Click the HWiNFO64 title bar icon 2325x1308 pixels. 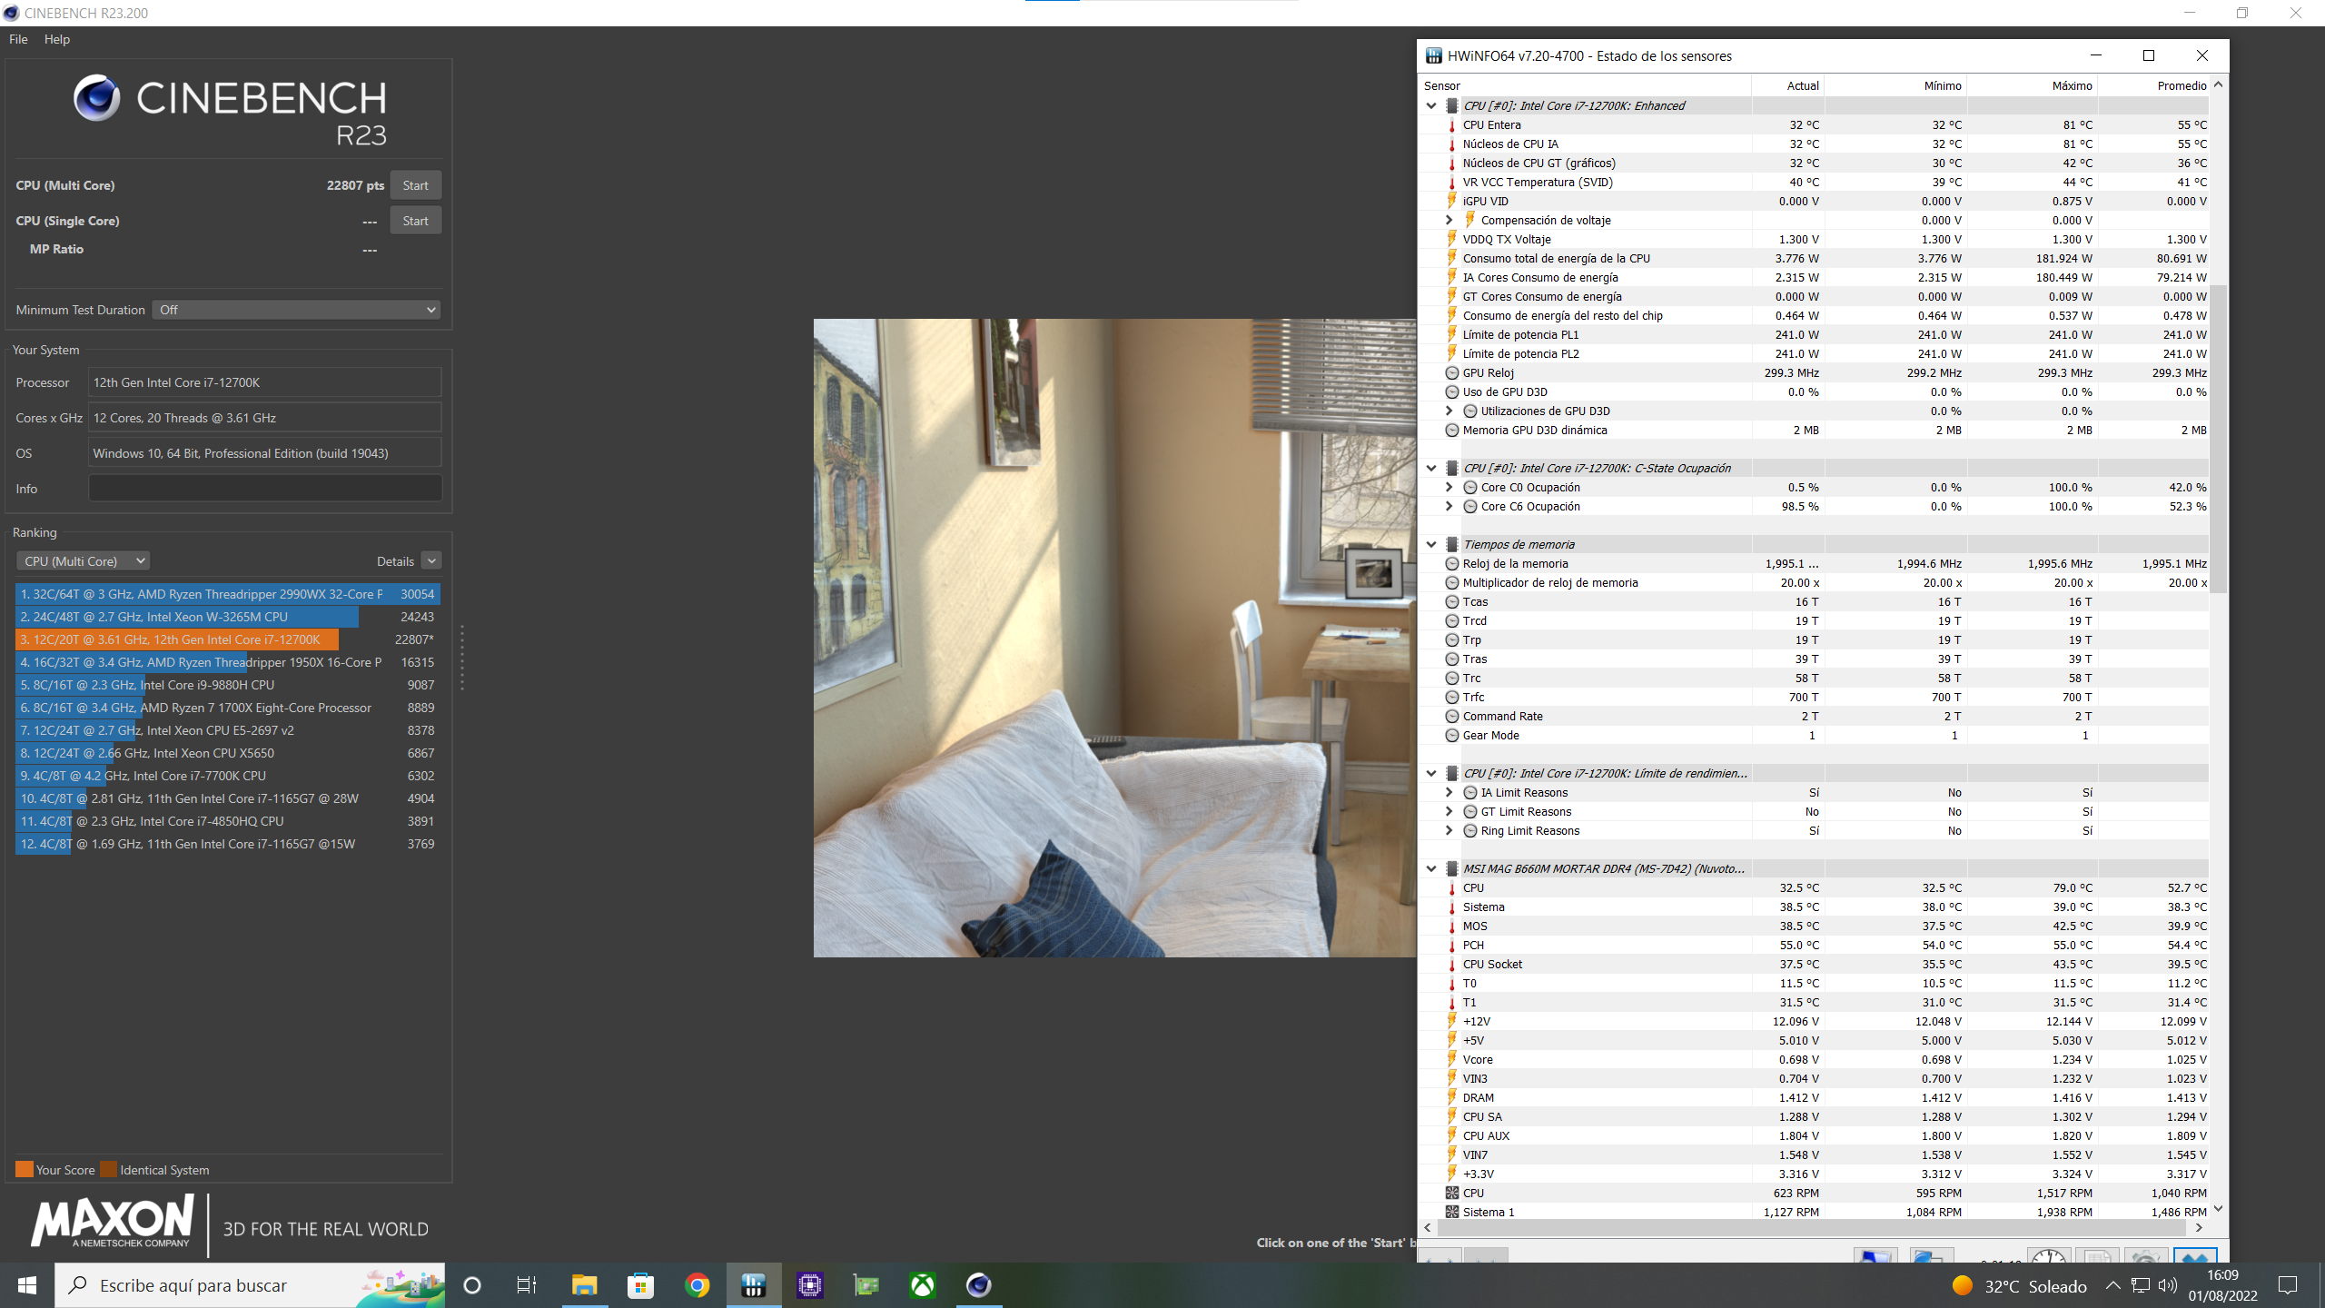point(1434,55)
